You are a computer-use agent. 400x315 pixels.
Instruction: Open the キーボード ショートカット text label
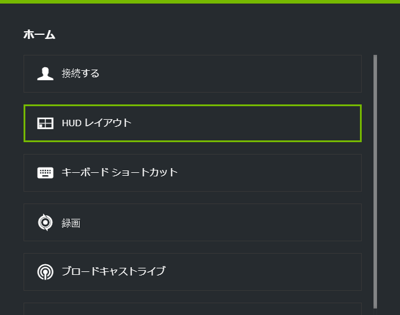click(120, 173)
